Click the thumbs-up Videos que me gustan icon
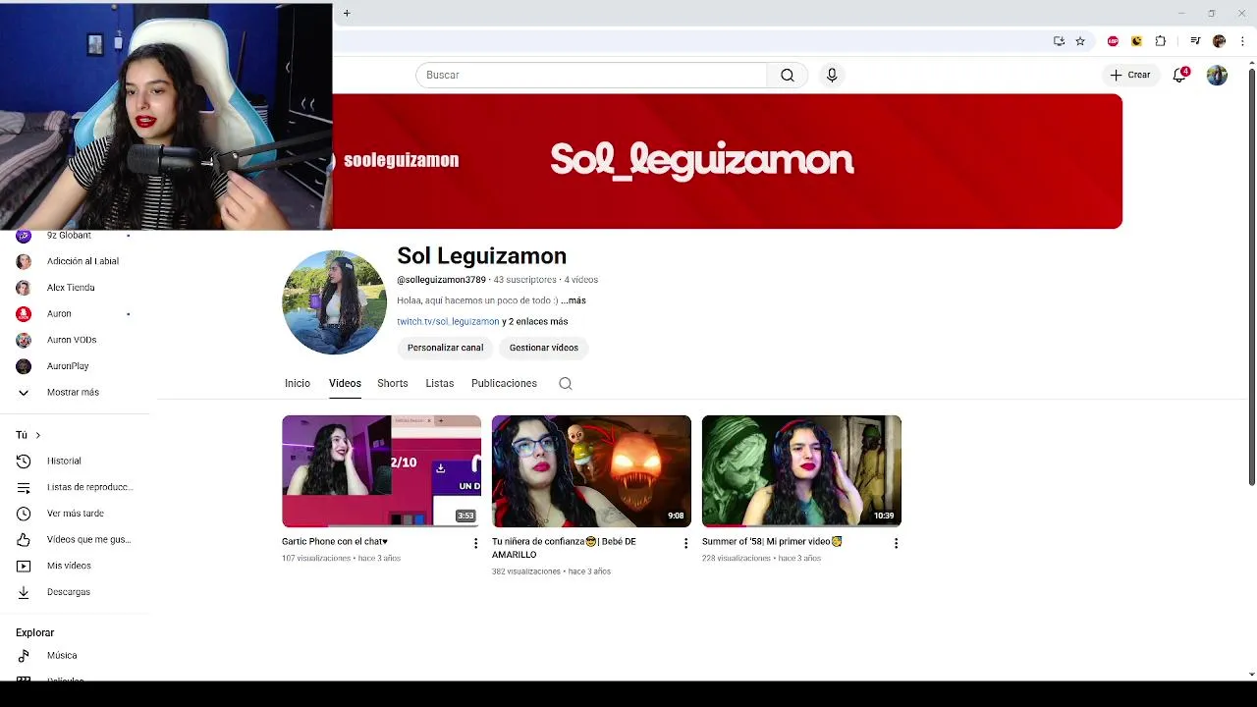 point(24,539)
